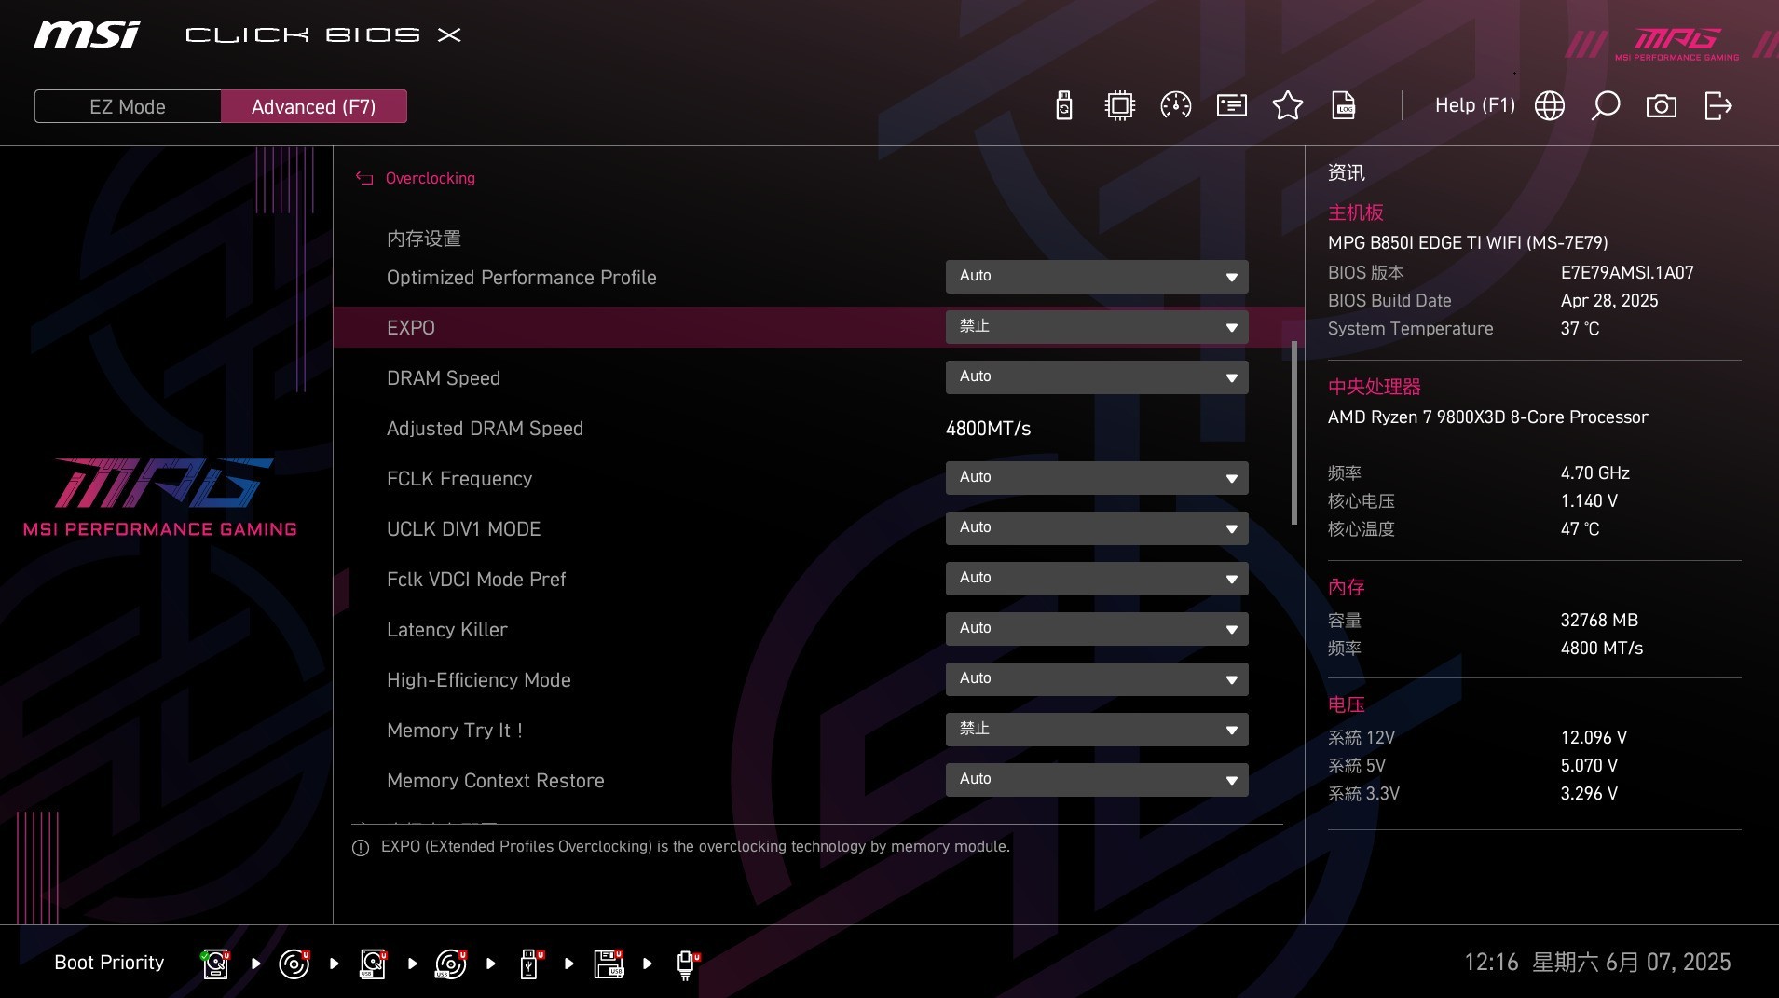Click the 4.70 GHz CPU frequency value

(x=1594, y=473)
